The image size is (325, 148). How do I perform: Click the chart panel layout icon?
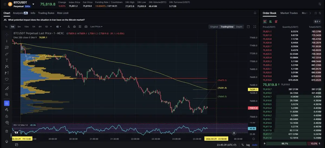click(248, 27)
